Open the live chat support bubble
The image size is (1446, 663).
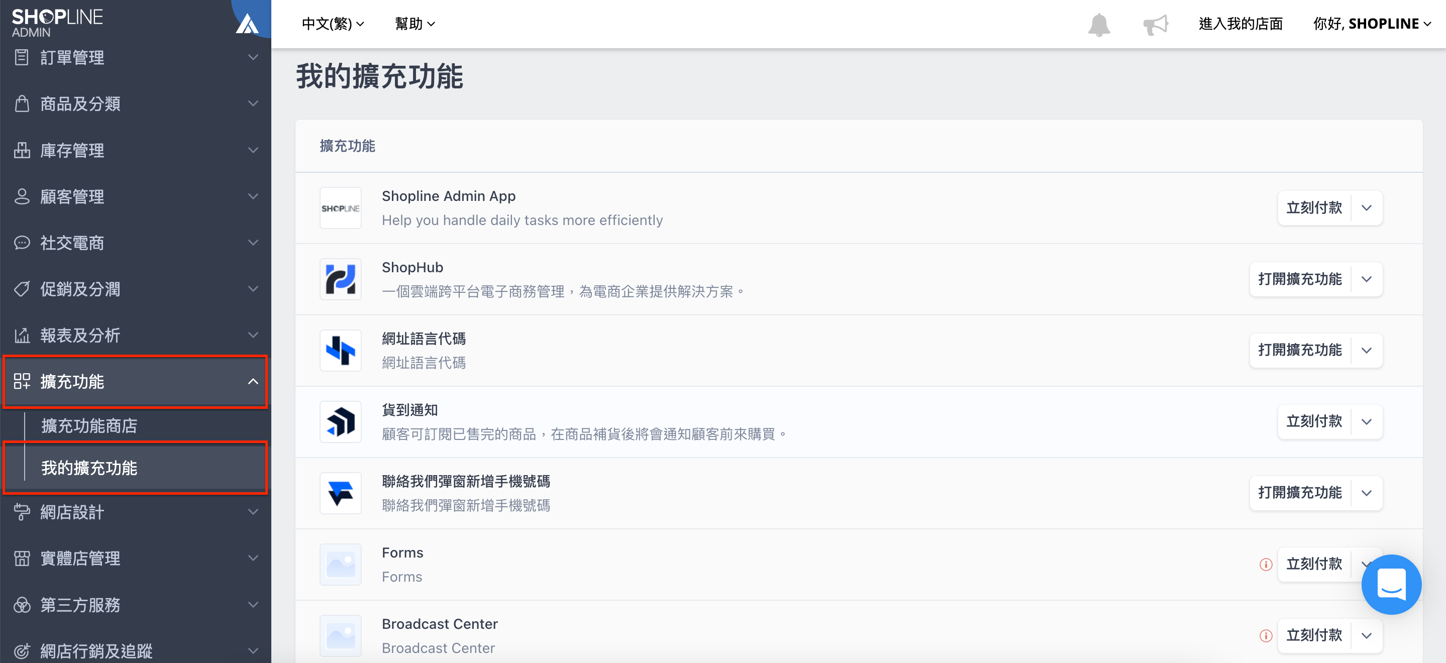[1391, 584]
